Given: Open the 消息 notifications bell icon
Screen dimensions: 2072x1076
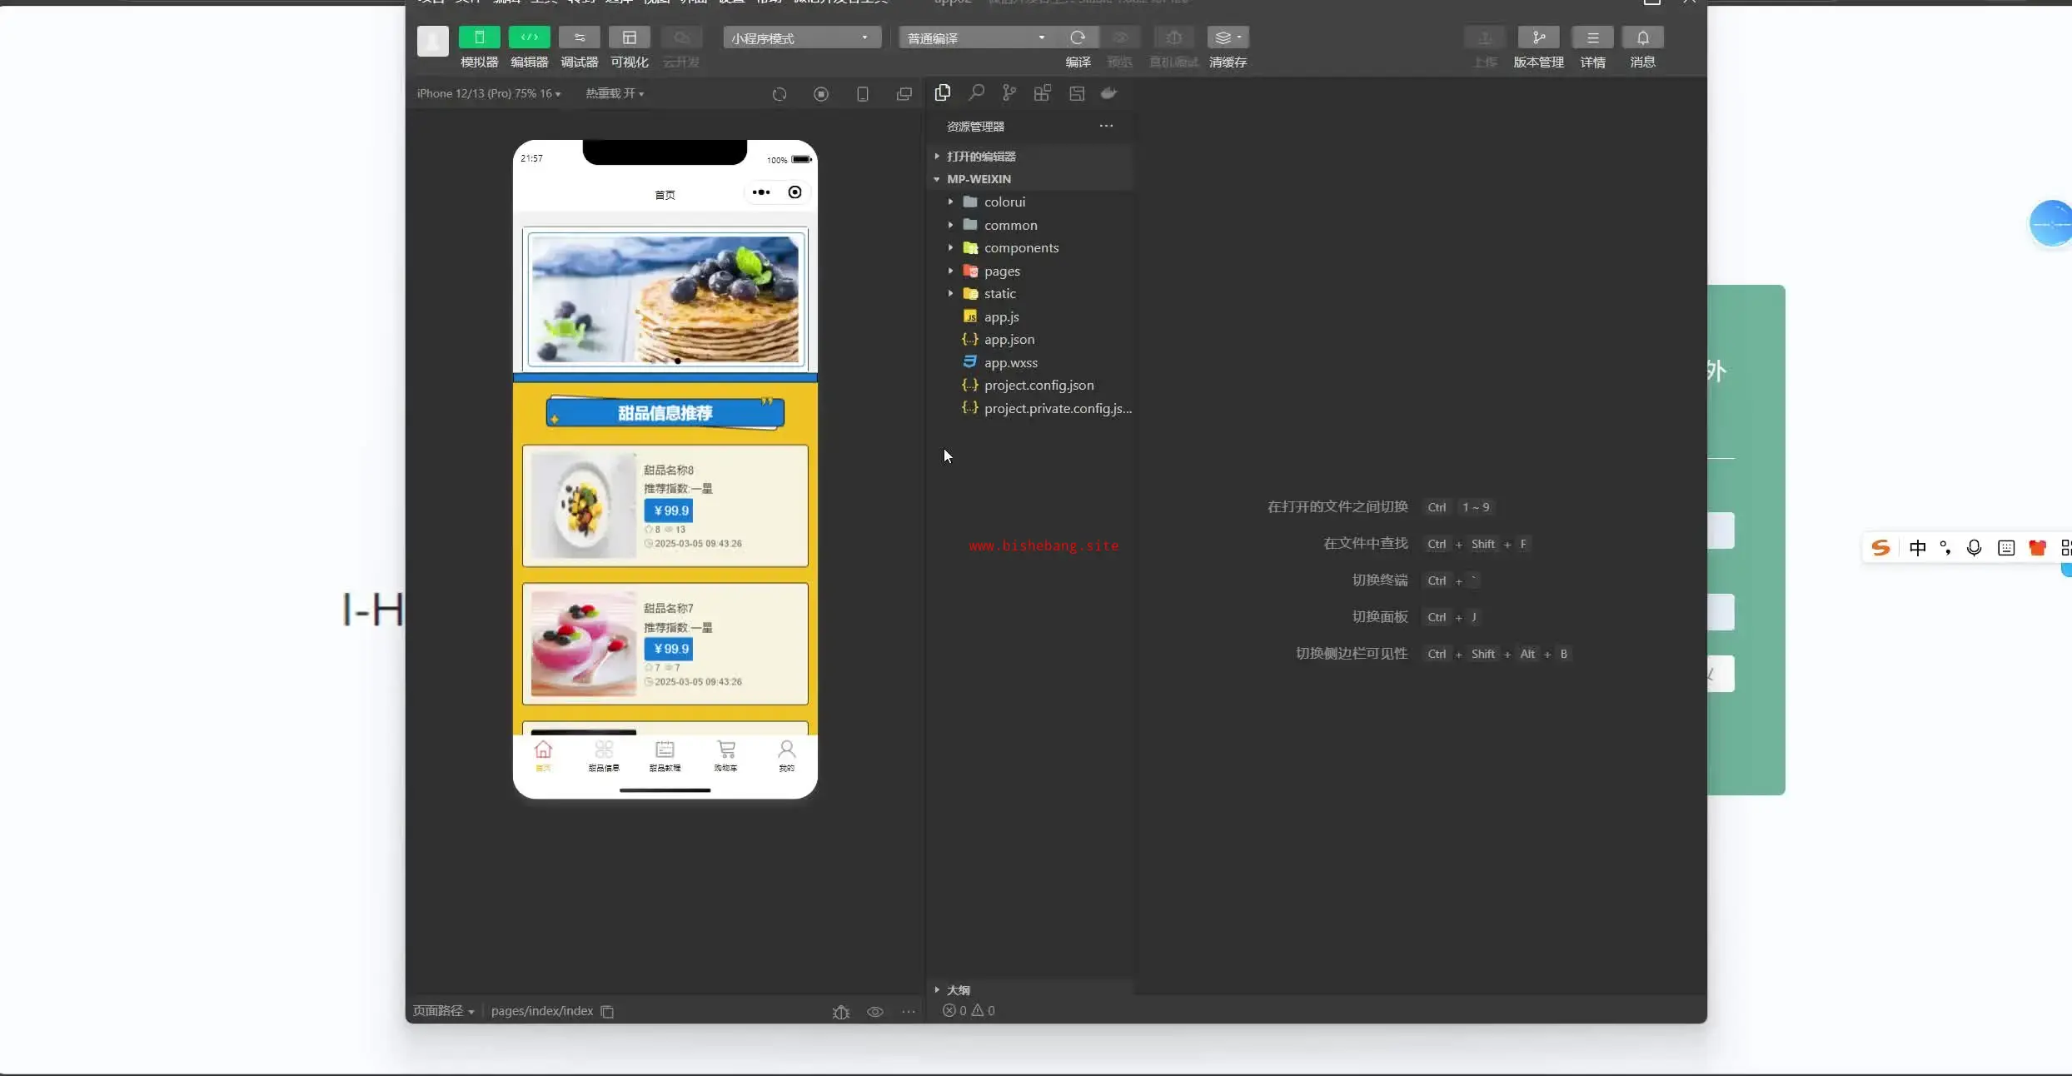Looking at the screenshot, I should tap(1642, 37).
